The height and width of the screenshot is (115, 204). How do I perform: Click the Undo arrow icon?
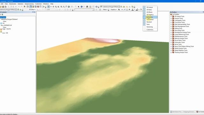pyautogui.click(x=19, y=7)
